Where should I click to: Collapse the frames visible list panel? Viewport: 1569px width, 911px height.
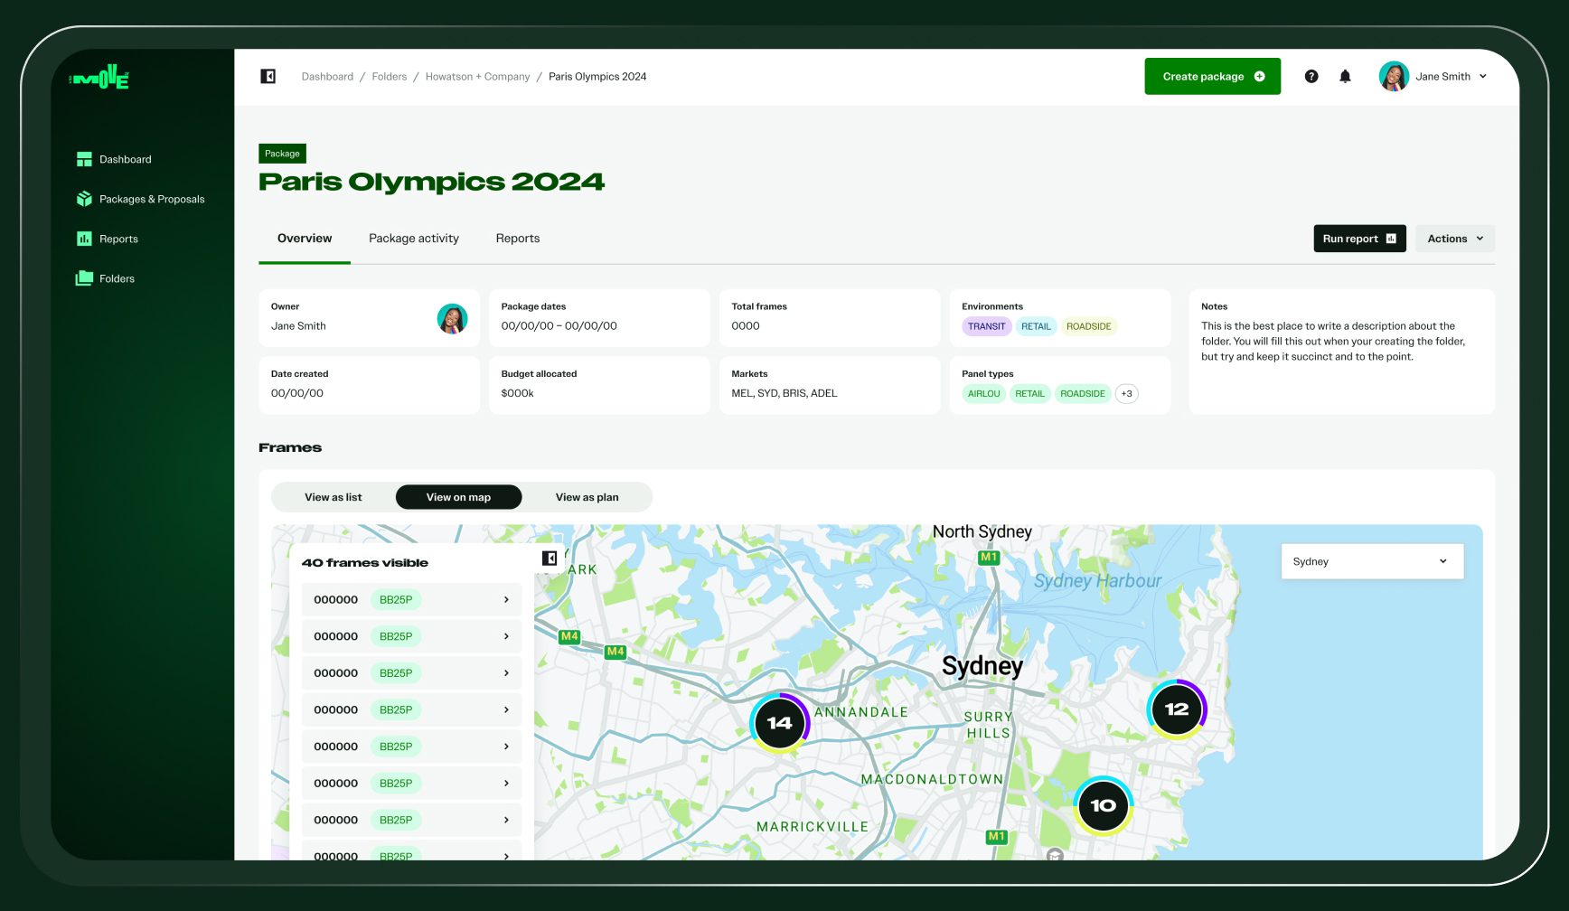click(549, 559)
